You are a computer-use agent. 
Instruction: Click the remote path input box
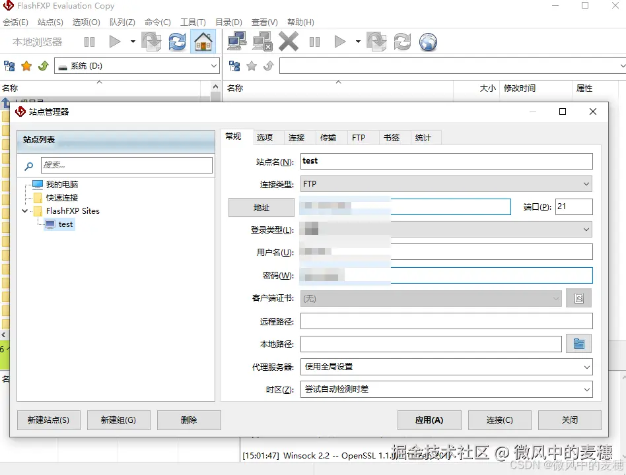452,66
